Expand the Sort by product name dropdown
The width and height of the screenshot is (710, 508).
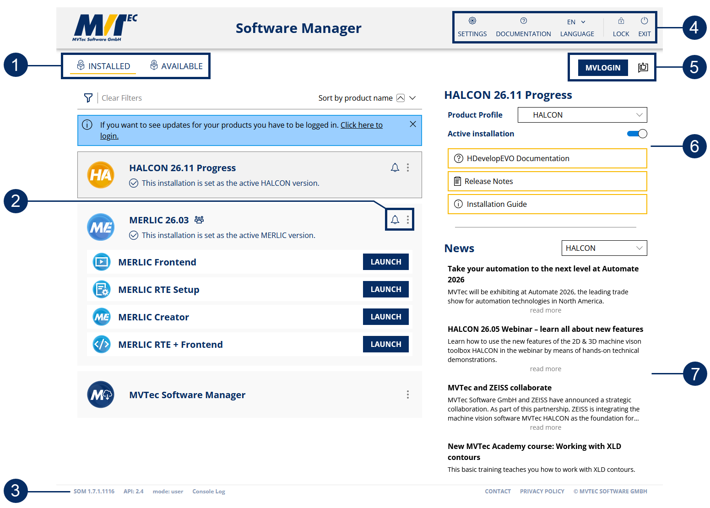pos(412,98)
